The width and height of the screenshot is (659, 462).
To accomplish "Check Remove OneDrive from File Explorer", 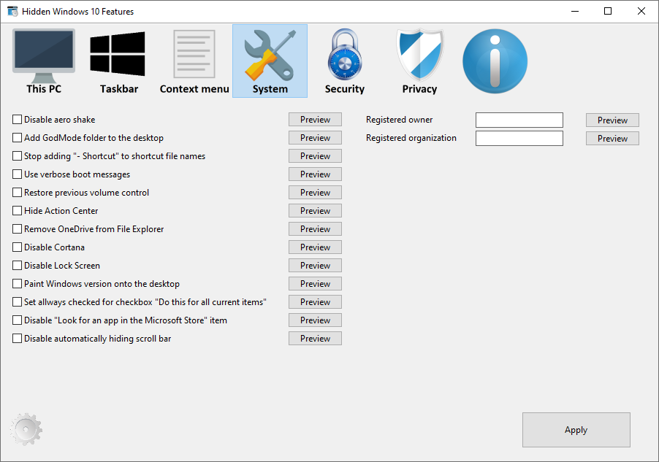I will point(88,229).
